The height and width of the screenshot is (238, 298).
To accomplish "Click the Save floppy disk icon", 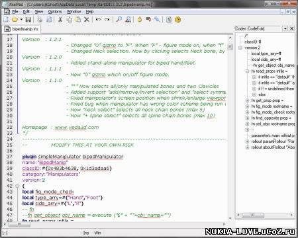I will (28, 20).
